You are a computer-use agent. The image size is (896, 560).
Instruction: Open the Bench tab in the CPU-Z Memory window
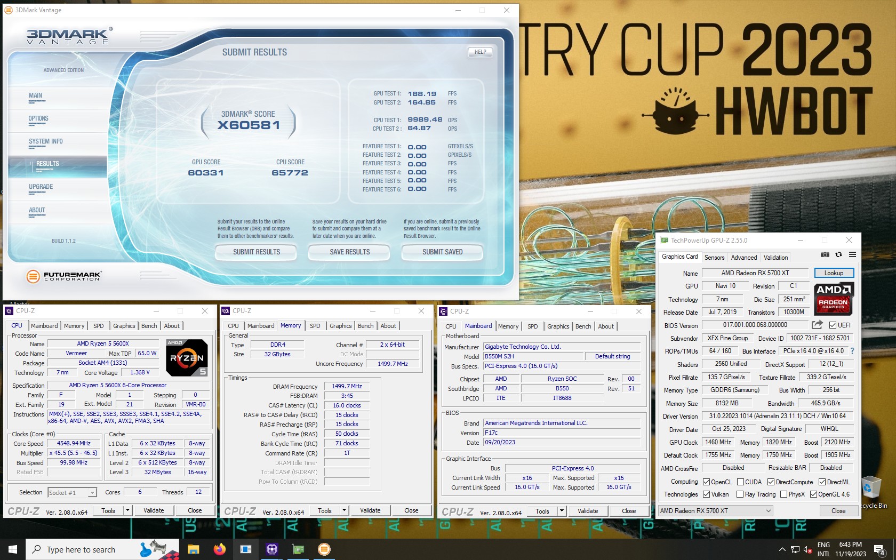365,325
